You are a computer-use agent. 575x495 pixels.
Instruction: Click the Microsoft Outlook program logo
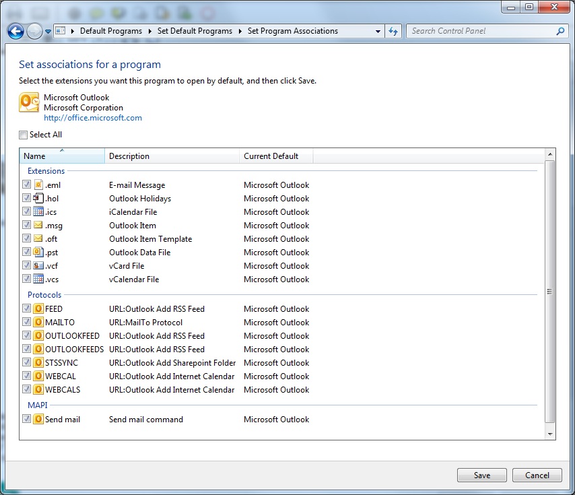(28, 102)
